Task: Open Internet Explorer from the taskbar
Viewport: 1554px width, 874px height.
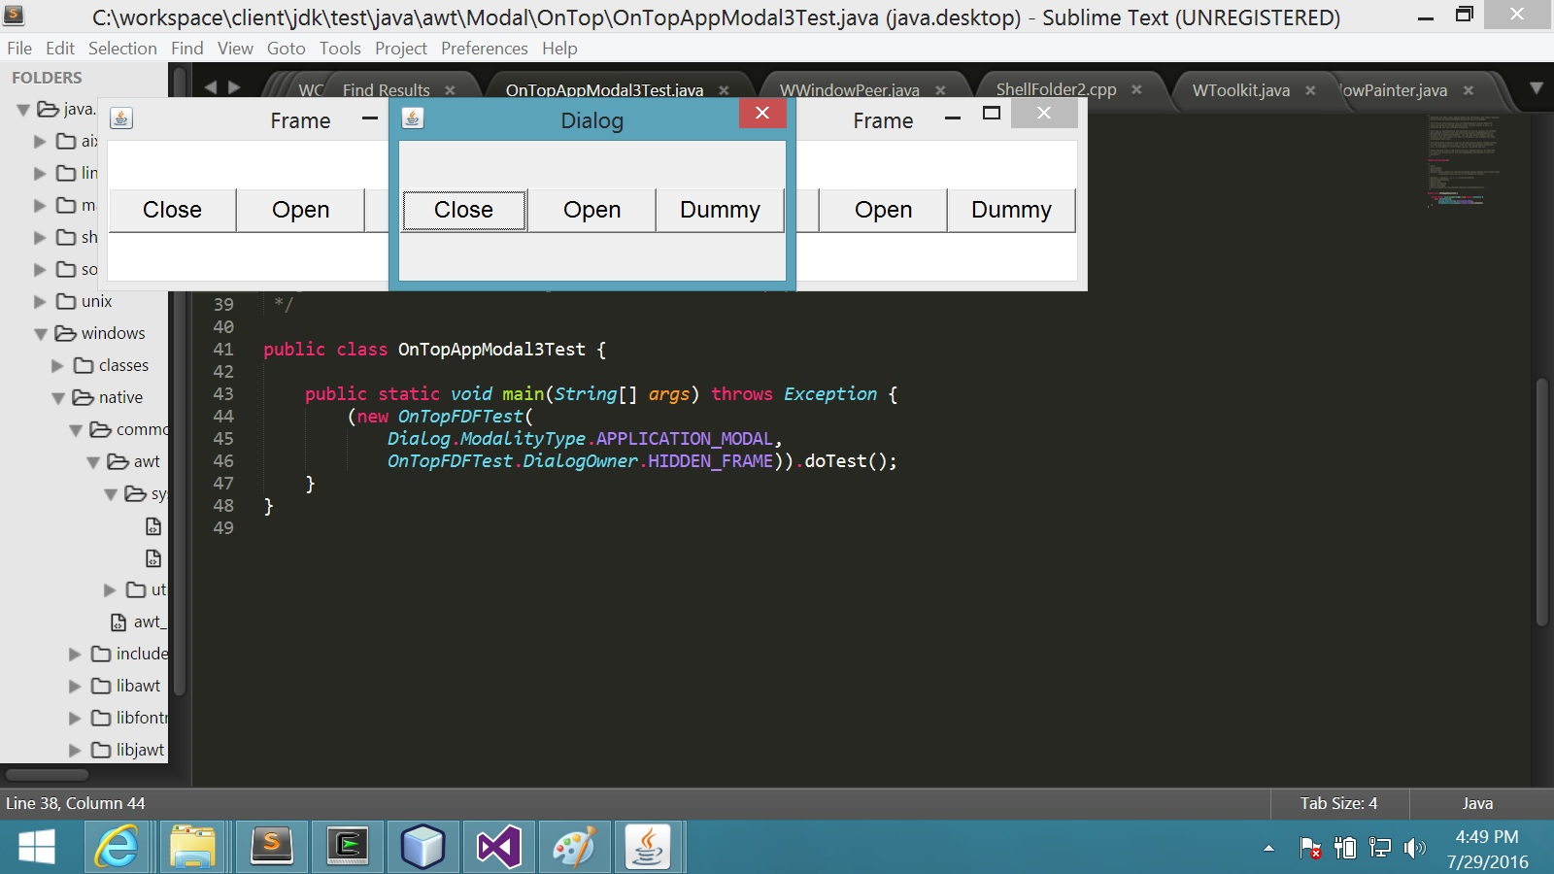Action: (117, 847)
